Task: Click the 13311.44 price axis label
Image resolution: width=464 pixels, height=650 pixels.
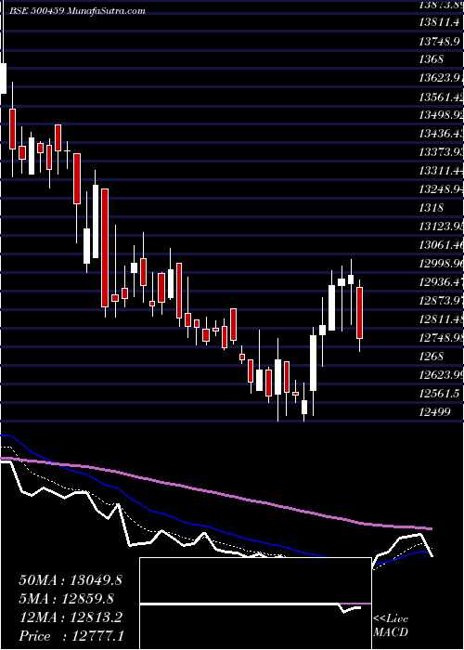Action: (441, 170)
